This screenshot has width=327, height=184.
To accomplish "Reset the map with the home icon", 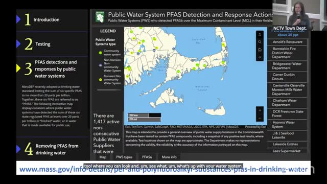I will [260, 50].
